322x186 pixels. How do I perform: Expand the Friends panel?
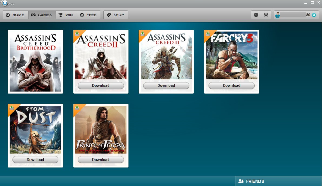(x=278, y=181)
